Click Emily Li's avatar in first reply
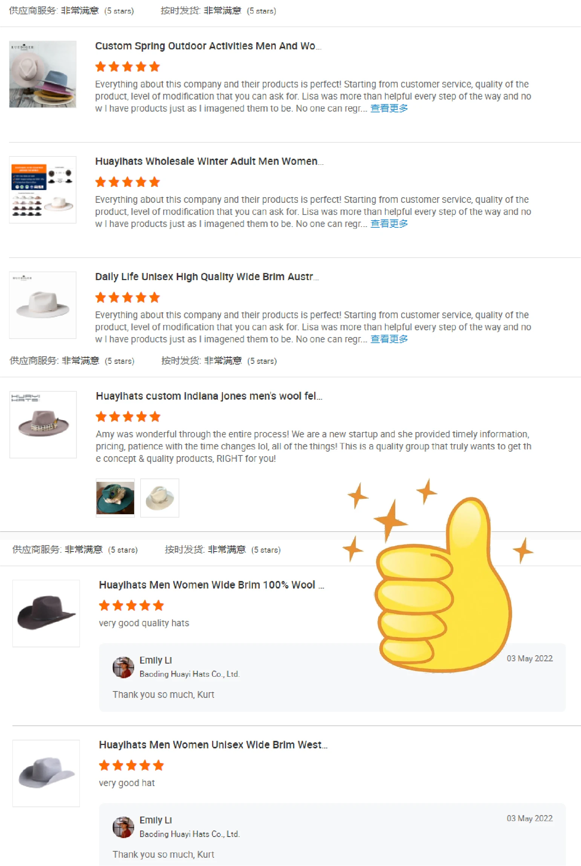 coord(124,667)
